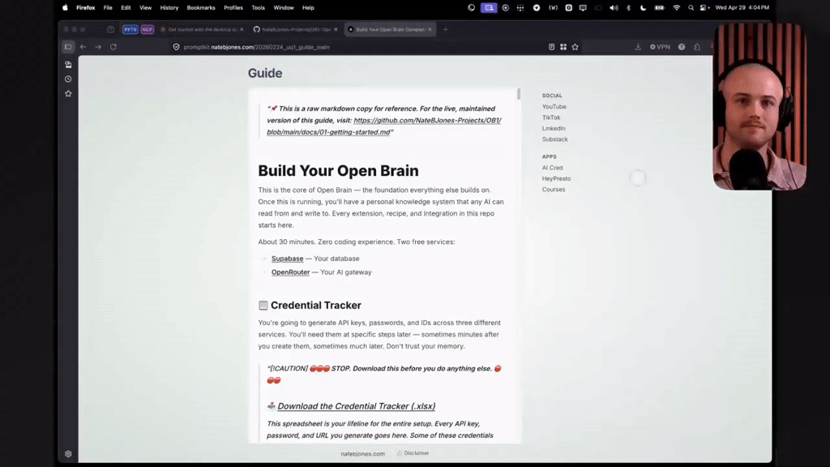Open the Substack social link

click(554, 139)
